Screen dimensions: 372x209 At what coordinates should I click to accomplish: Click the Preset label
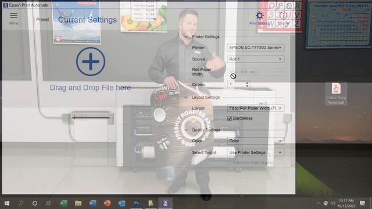(x=42, y=20)
